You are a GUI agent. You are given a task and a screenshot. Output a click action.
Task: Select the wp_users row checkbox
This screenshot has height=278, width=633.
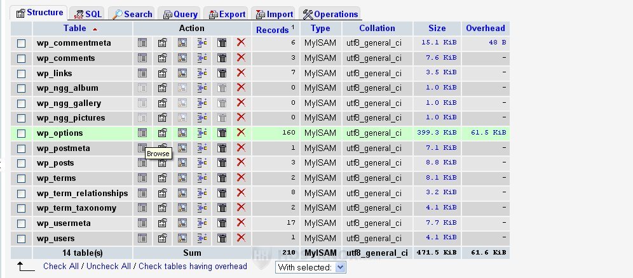[22, 239]
